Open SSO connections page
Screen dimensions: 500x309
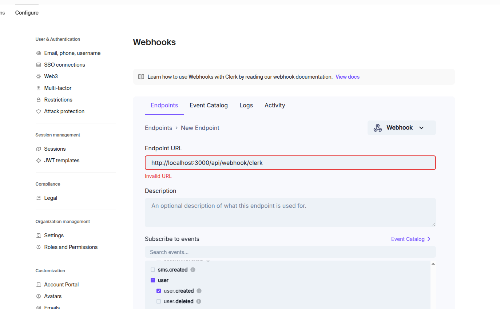[x=65, y=65]
